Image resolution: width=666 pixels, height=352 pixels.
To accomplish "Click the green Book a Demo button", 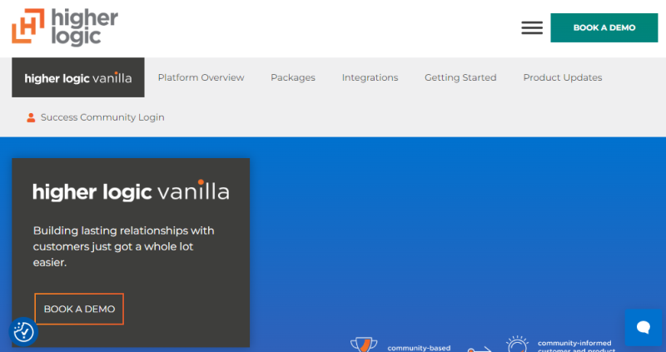I will coord(604,27).
